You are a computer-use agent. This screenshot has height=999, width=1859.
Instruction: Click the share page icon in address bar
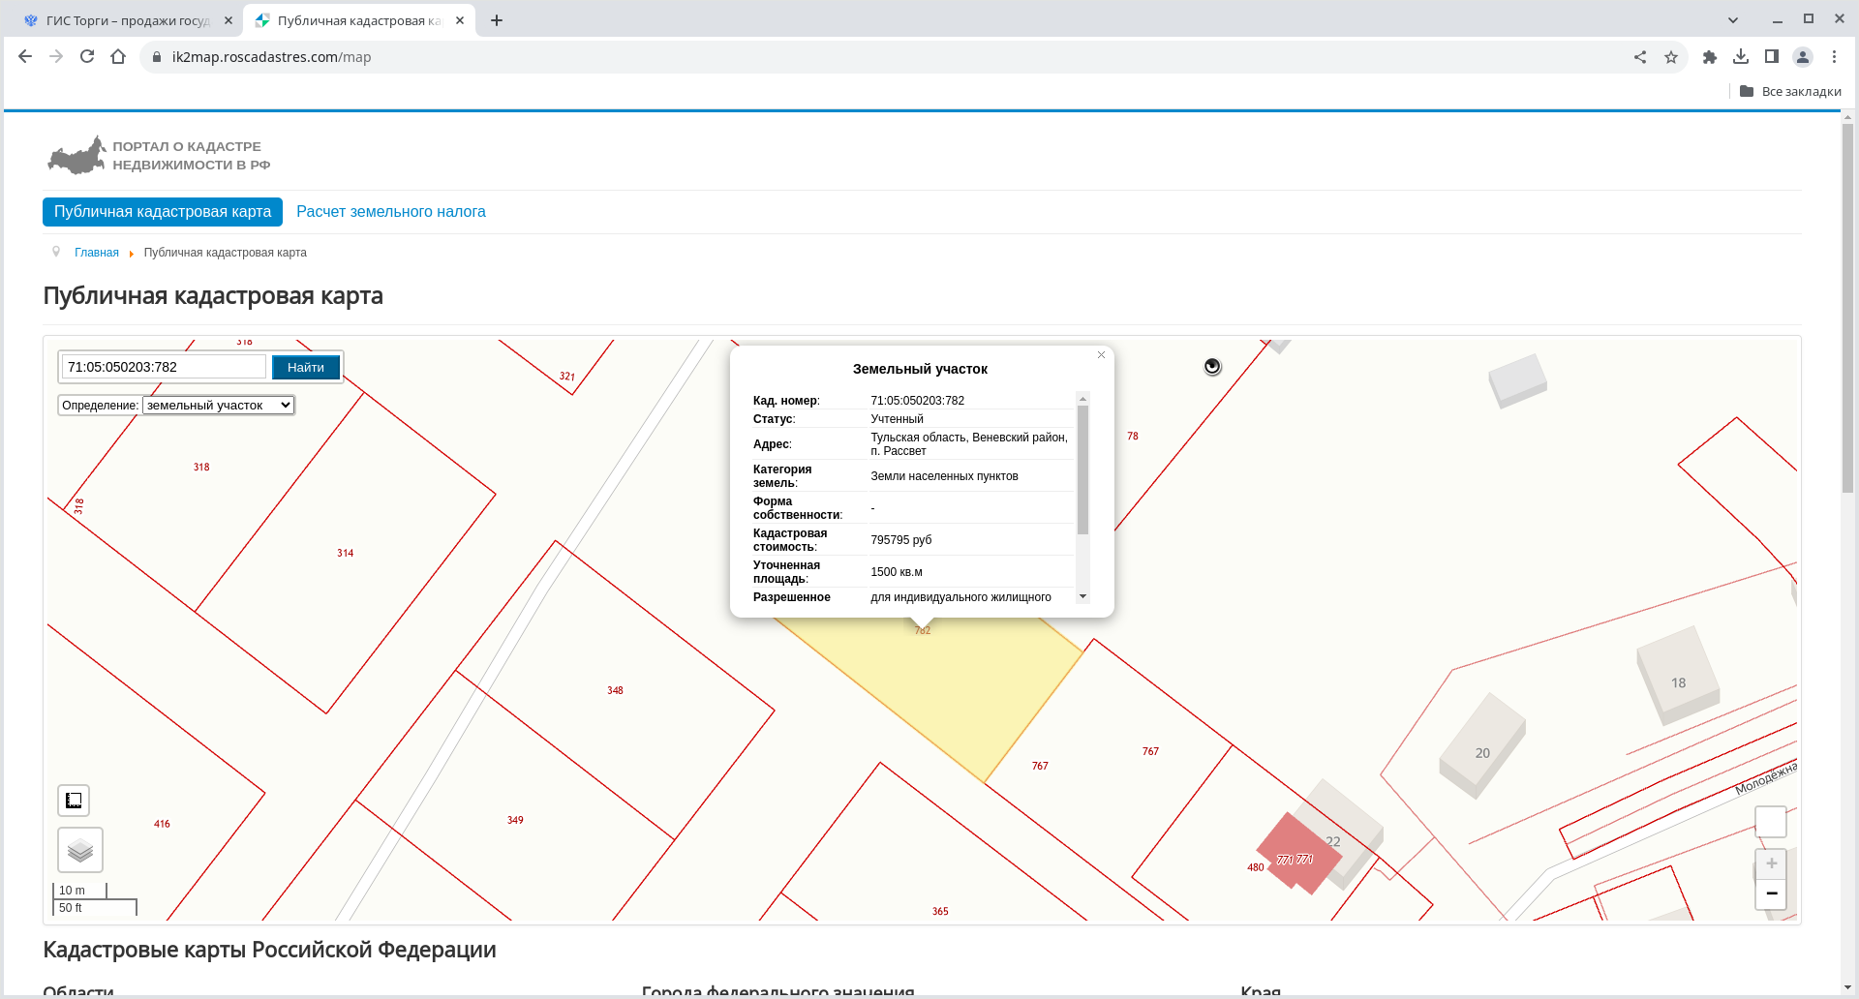pos(1640,57)
